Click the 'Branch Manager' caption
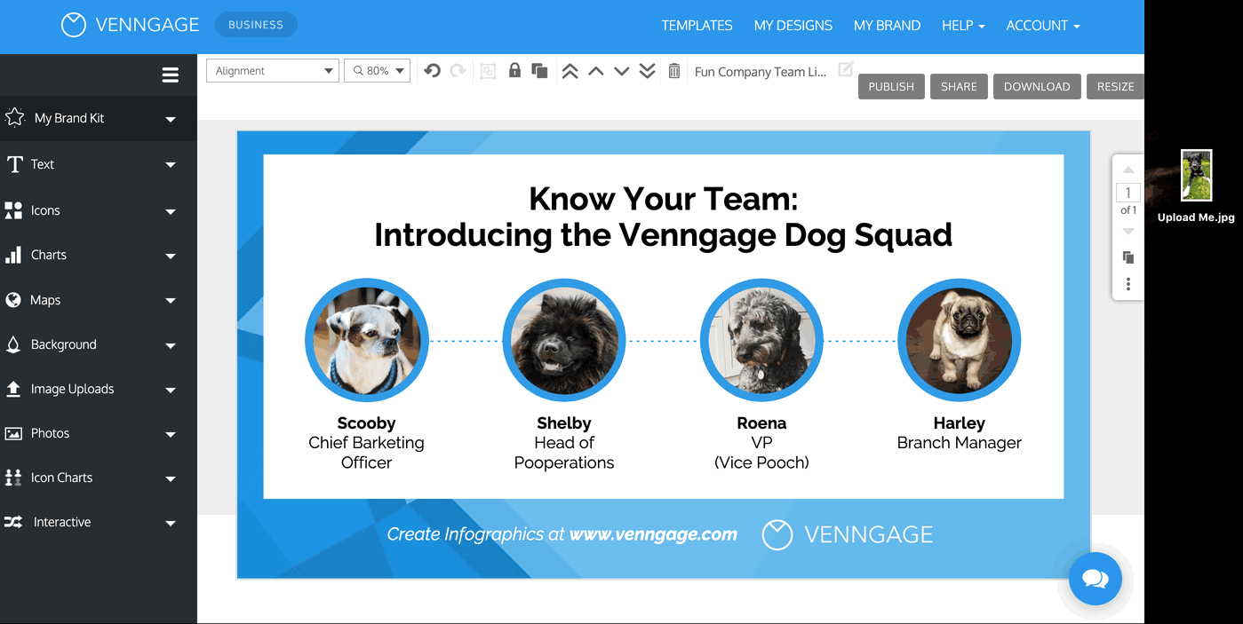Viewport: 1243px width, 624px height. 960,443
